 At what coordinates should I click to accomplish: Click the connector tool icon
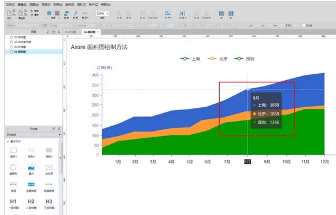(66, 14)
